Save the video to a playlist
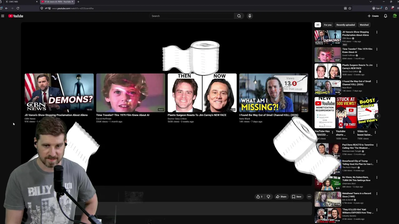This screenshot has height=224, width=399. [x=296, y=197]
